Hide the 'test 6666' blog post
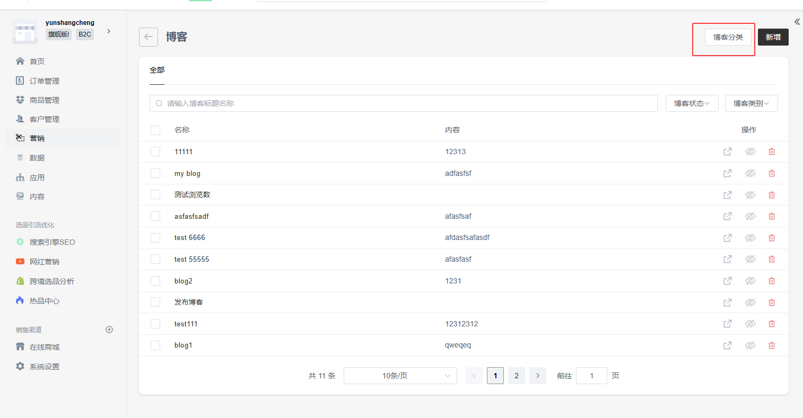The image size is (803, 418). [x=750, y=238]
